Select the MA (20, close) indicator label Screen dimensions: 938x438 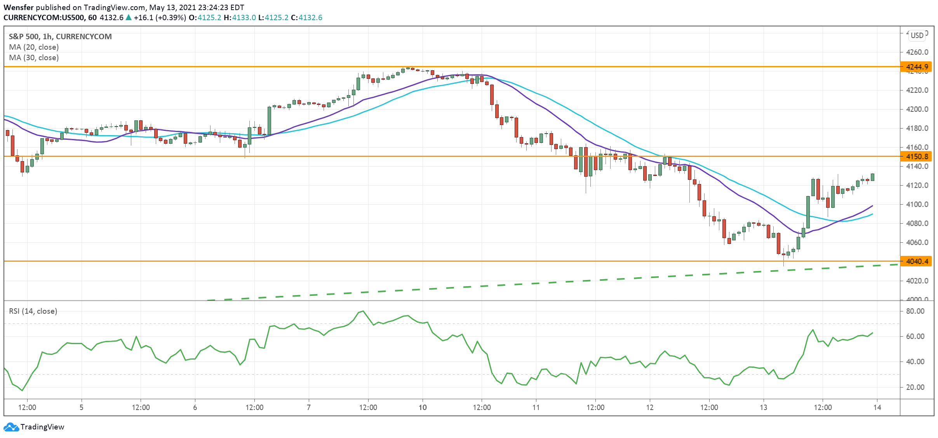pyautogui.click(x=34, y=47)
